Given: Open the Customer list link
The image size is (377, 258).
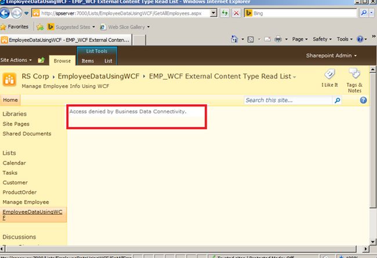Looking at the screenshot, I should tap(15, 183).
